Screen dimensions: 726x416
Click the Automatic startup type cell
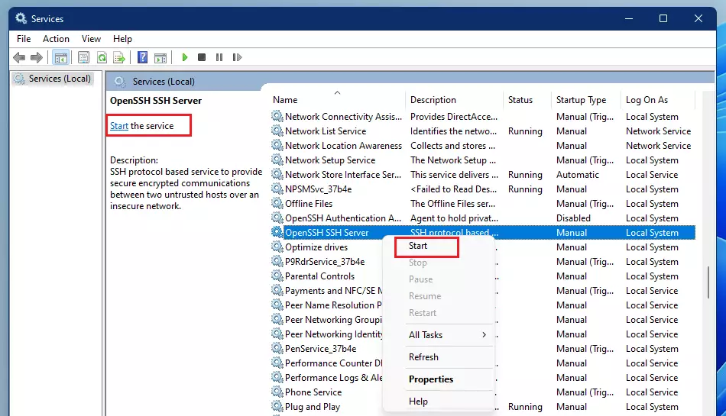tap(578, 175)
